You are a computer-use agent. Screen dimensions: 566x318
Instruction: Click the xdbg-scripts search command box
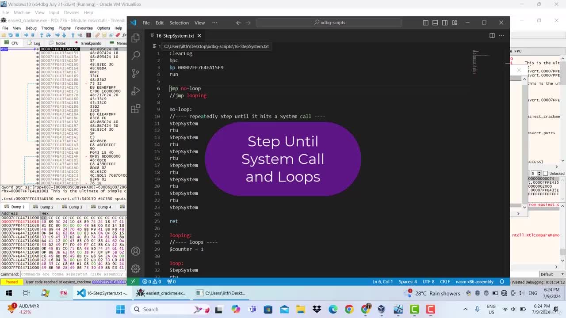click(x=329, y=23)
